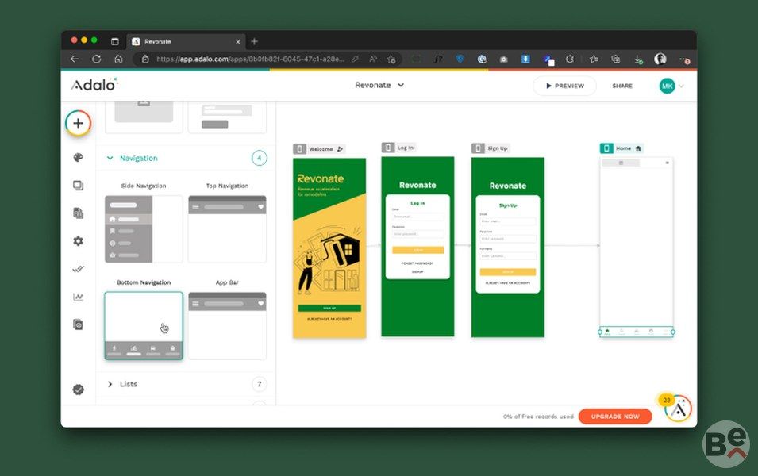Click the browser Home icon

118,59
